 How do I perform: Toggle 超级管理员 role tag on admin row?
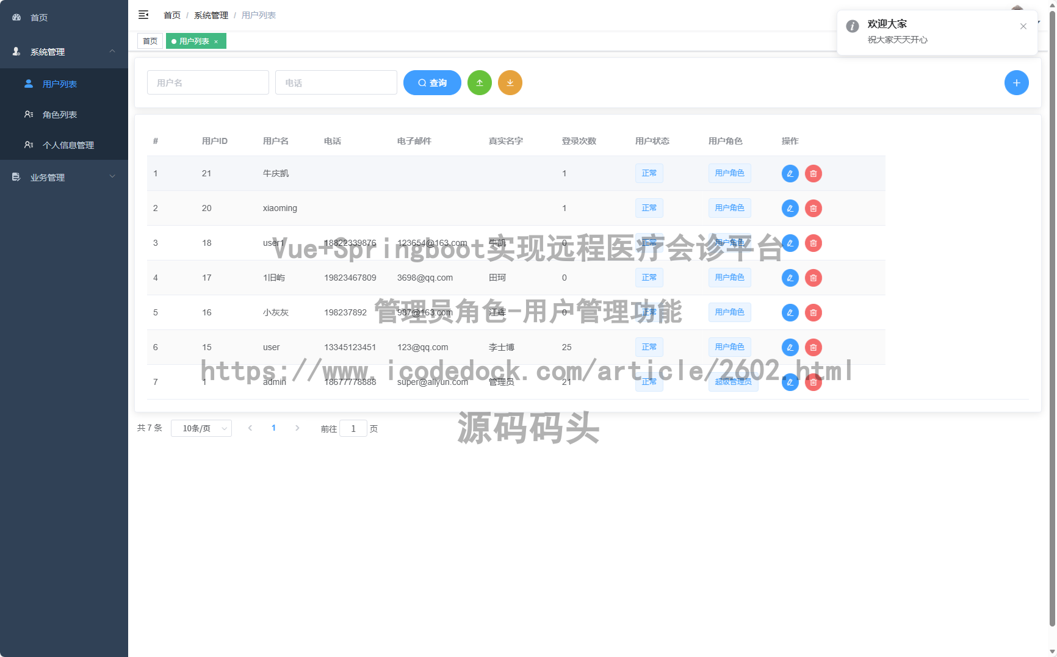coord(733,381)
